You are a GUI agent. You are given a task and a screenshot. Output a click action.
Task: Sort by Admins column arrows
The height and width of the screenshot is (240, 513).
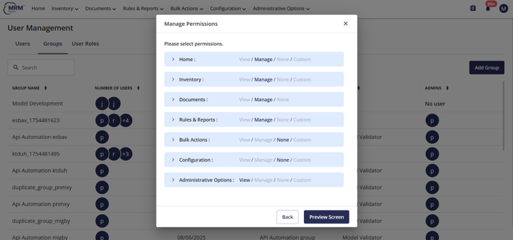coord(447,88)
